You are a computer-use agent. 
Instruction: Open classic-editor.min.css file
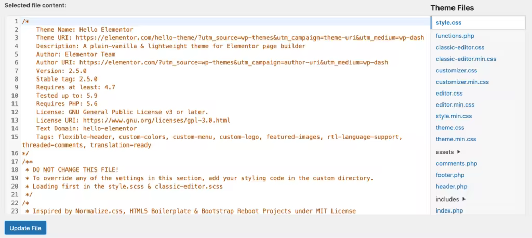pyautogui.click(x=466, y=59)
